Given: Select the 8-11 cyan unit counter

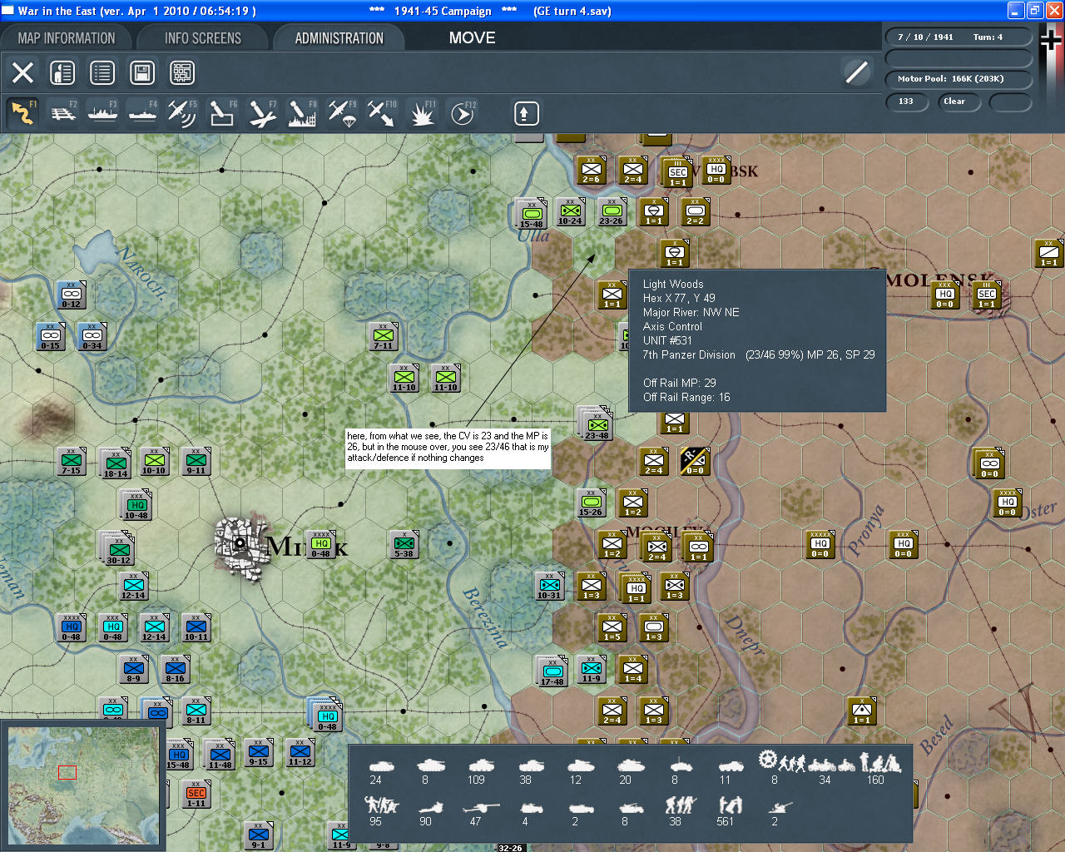Looking at the screenshot, I should [196, 711].
